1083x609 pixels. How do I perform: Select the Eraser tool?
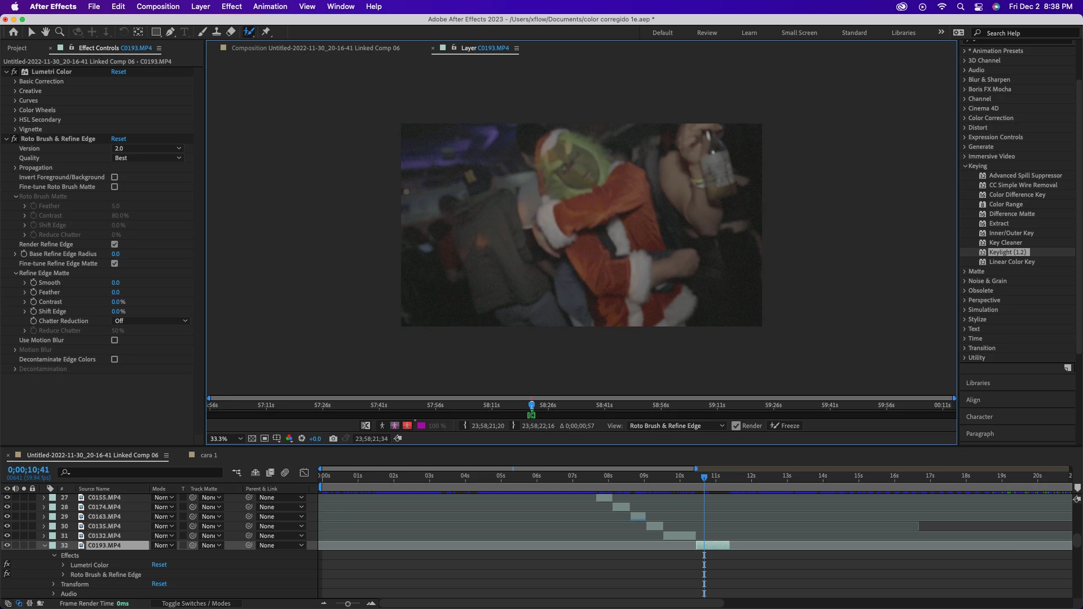click(x=231, y=32)
